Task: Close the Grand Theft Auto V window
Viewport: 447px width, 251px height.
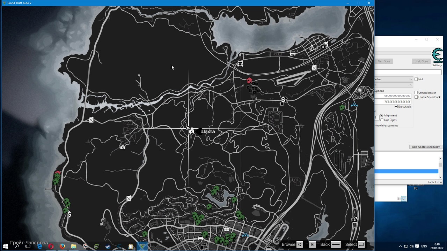Action: click(x=369, y=3)
